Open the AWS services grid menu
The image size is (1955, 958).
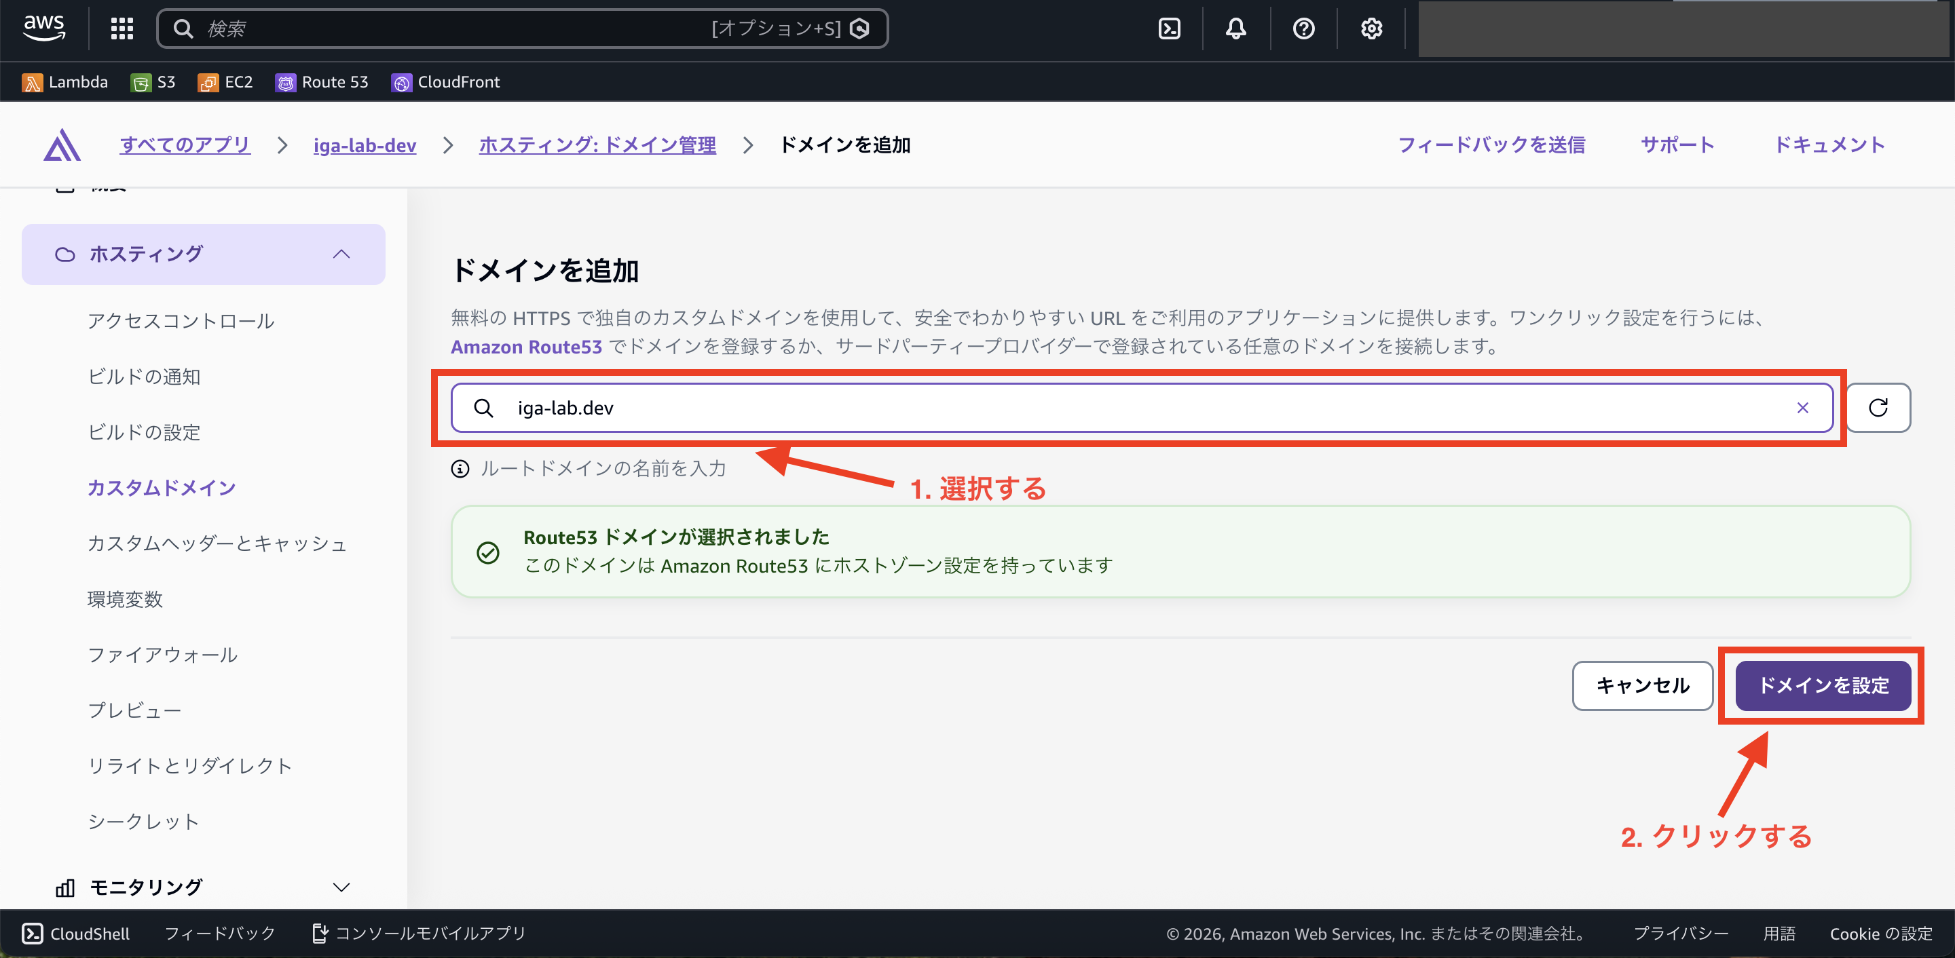pyautogui.click(x=122, y=28)
